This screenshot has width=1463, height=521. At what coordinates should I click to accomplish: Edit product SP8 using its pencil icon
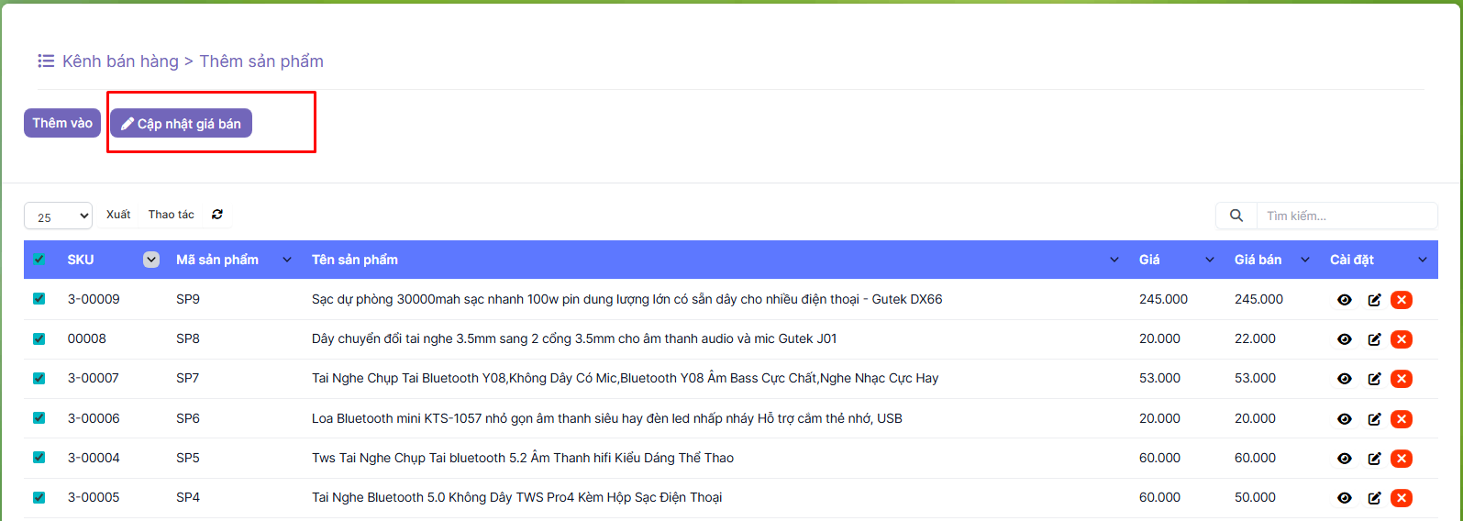click(x=1374, y=339)
